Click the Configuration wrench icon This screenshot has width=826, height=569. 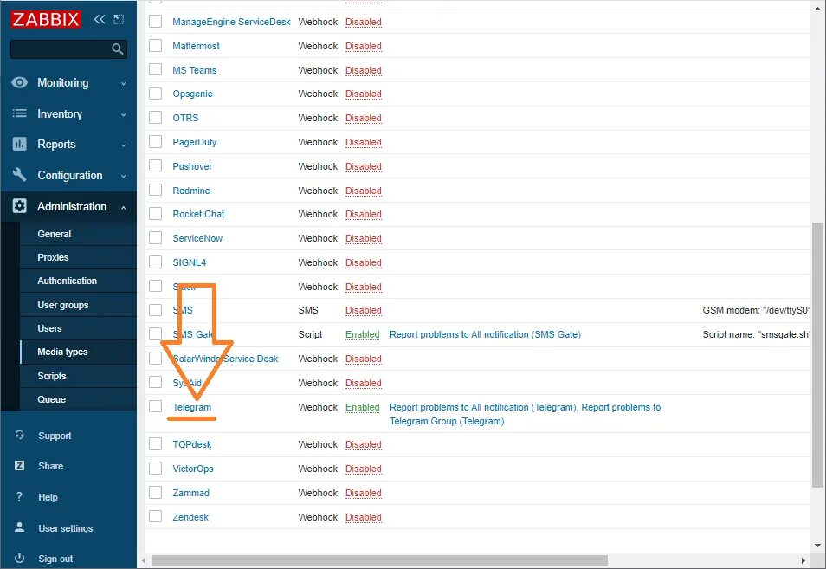pyautogui.click(x=20, y=175)
